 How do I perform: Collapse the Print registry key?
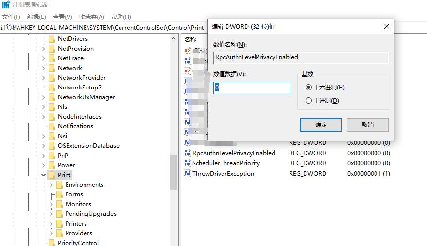pyautogui.click(x=44, y=175)
